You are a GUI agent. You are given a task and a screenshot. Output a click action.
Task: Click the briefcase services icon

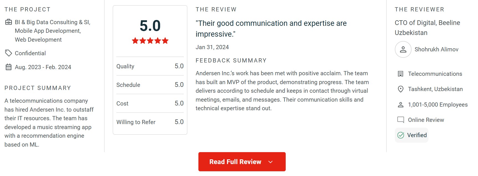point(9,22)
